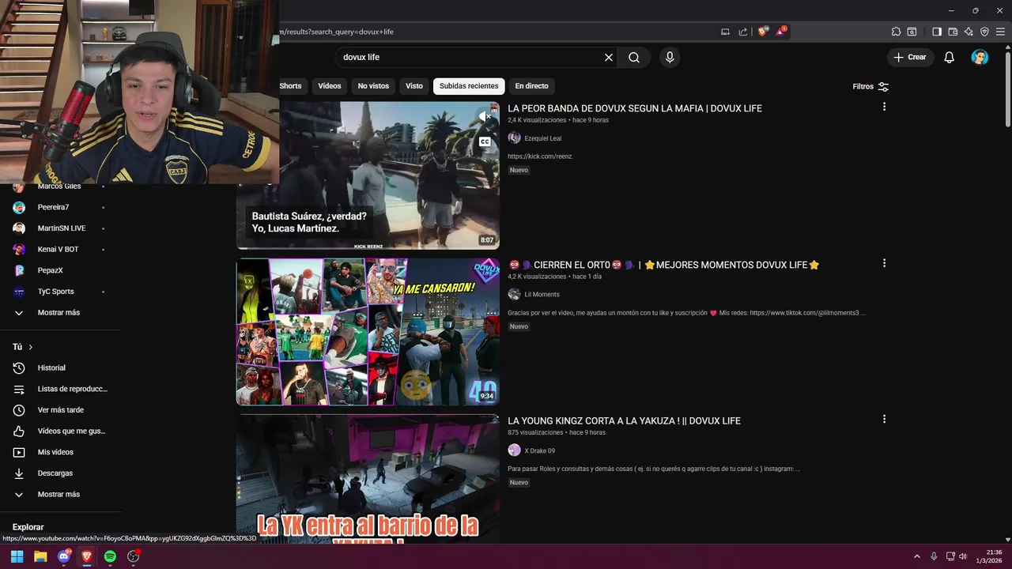Open Discord from the taskbar
1012x569 pixels.
64,556
